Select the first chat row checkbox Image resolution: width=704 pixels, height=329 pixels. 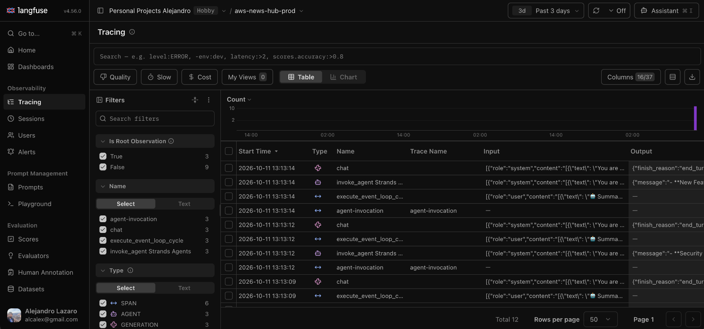pyautogui.click(x=229, y=168)
